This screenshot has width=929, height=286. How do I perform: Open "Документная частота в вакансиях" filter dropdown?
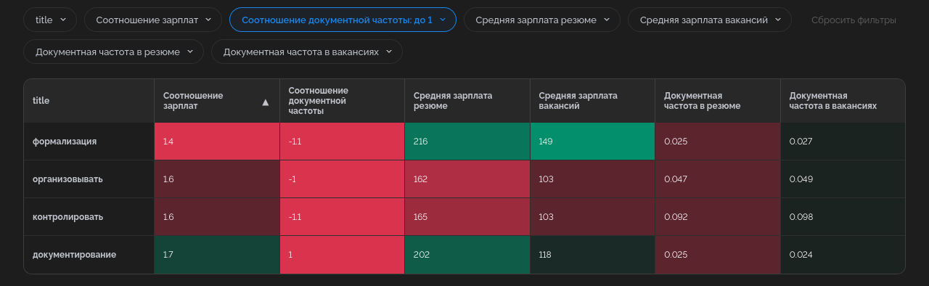pyautogui.click(x=307, y=52)
